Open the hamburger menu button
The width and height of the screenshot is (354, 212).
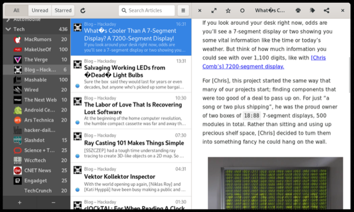point(183,10)
